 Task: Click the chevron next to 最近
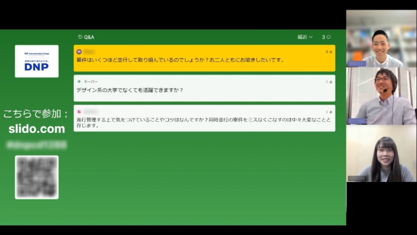tap(311, 37)
